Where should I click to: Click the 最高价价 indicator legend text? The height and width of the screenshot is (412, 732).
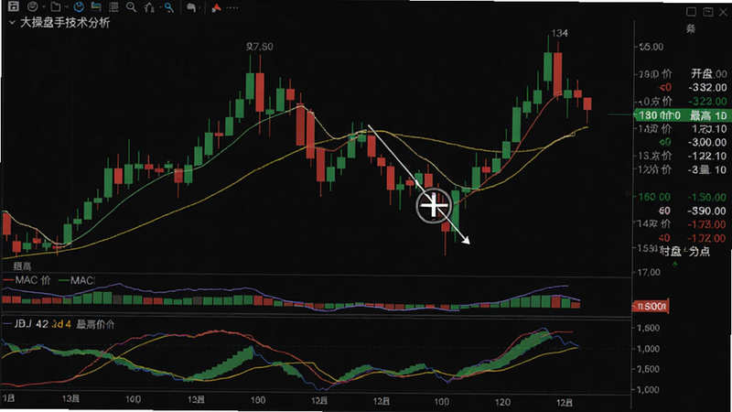[95, 324]
